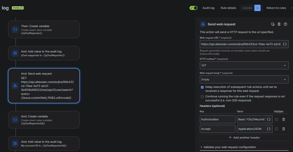Click the log icon of the My account ID audit step

[x=15, y=144]
